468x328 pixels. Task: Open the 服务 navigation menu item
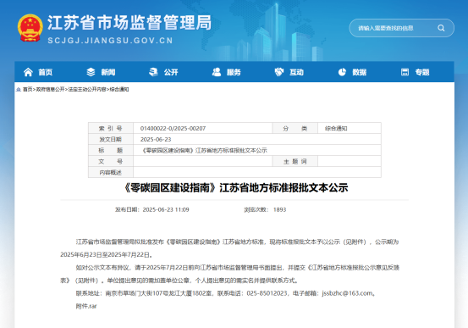point(234,72)
